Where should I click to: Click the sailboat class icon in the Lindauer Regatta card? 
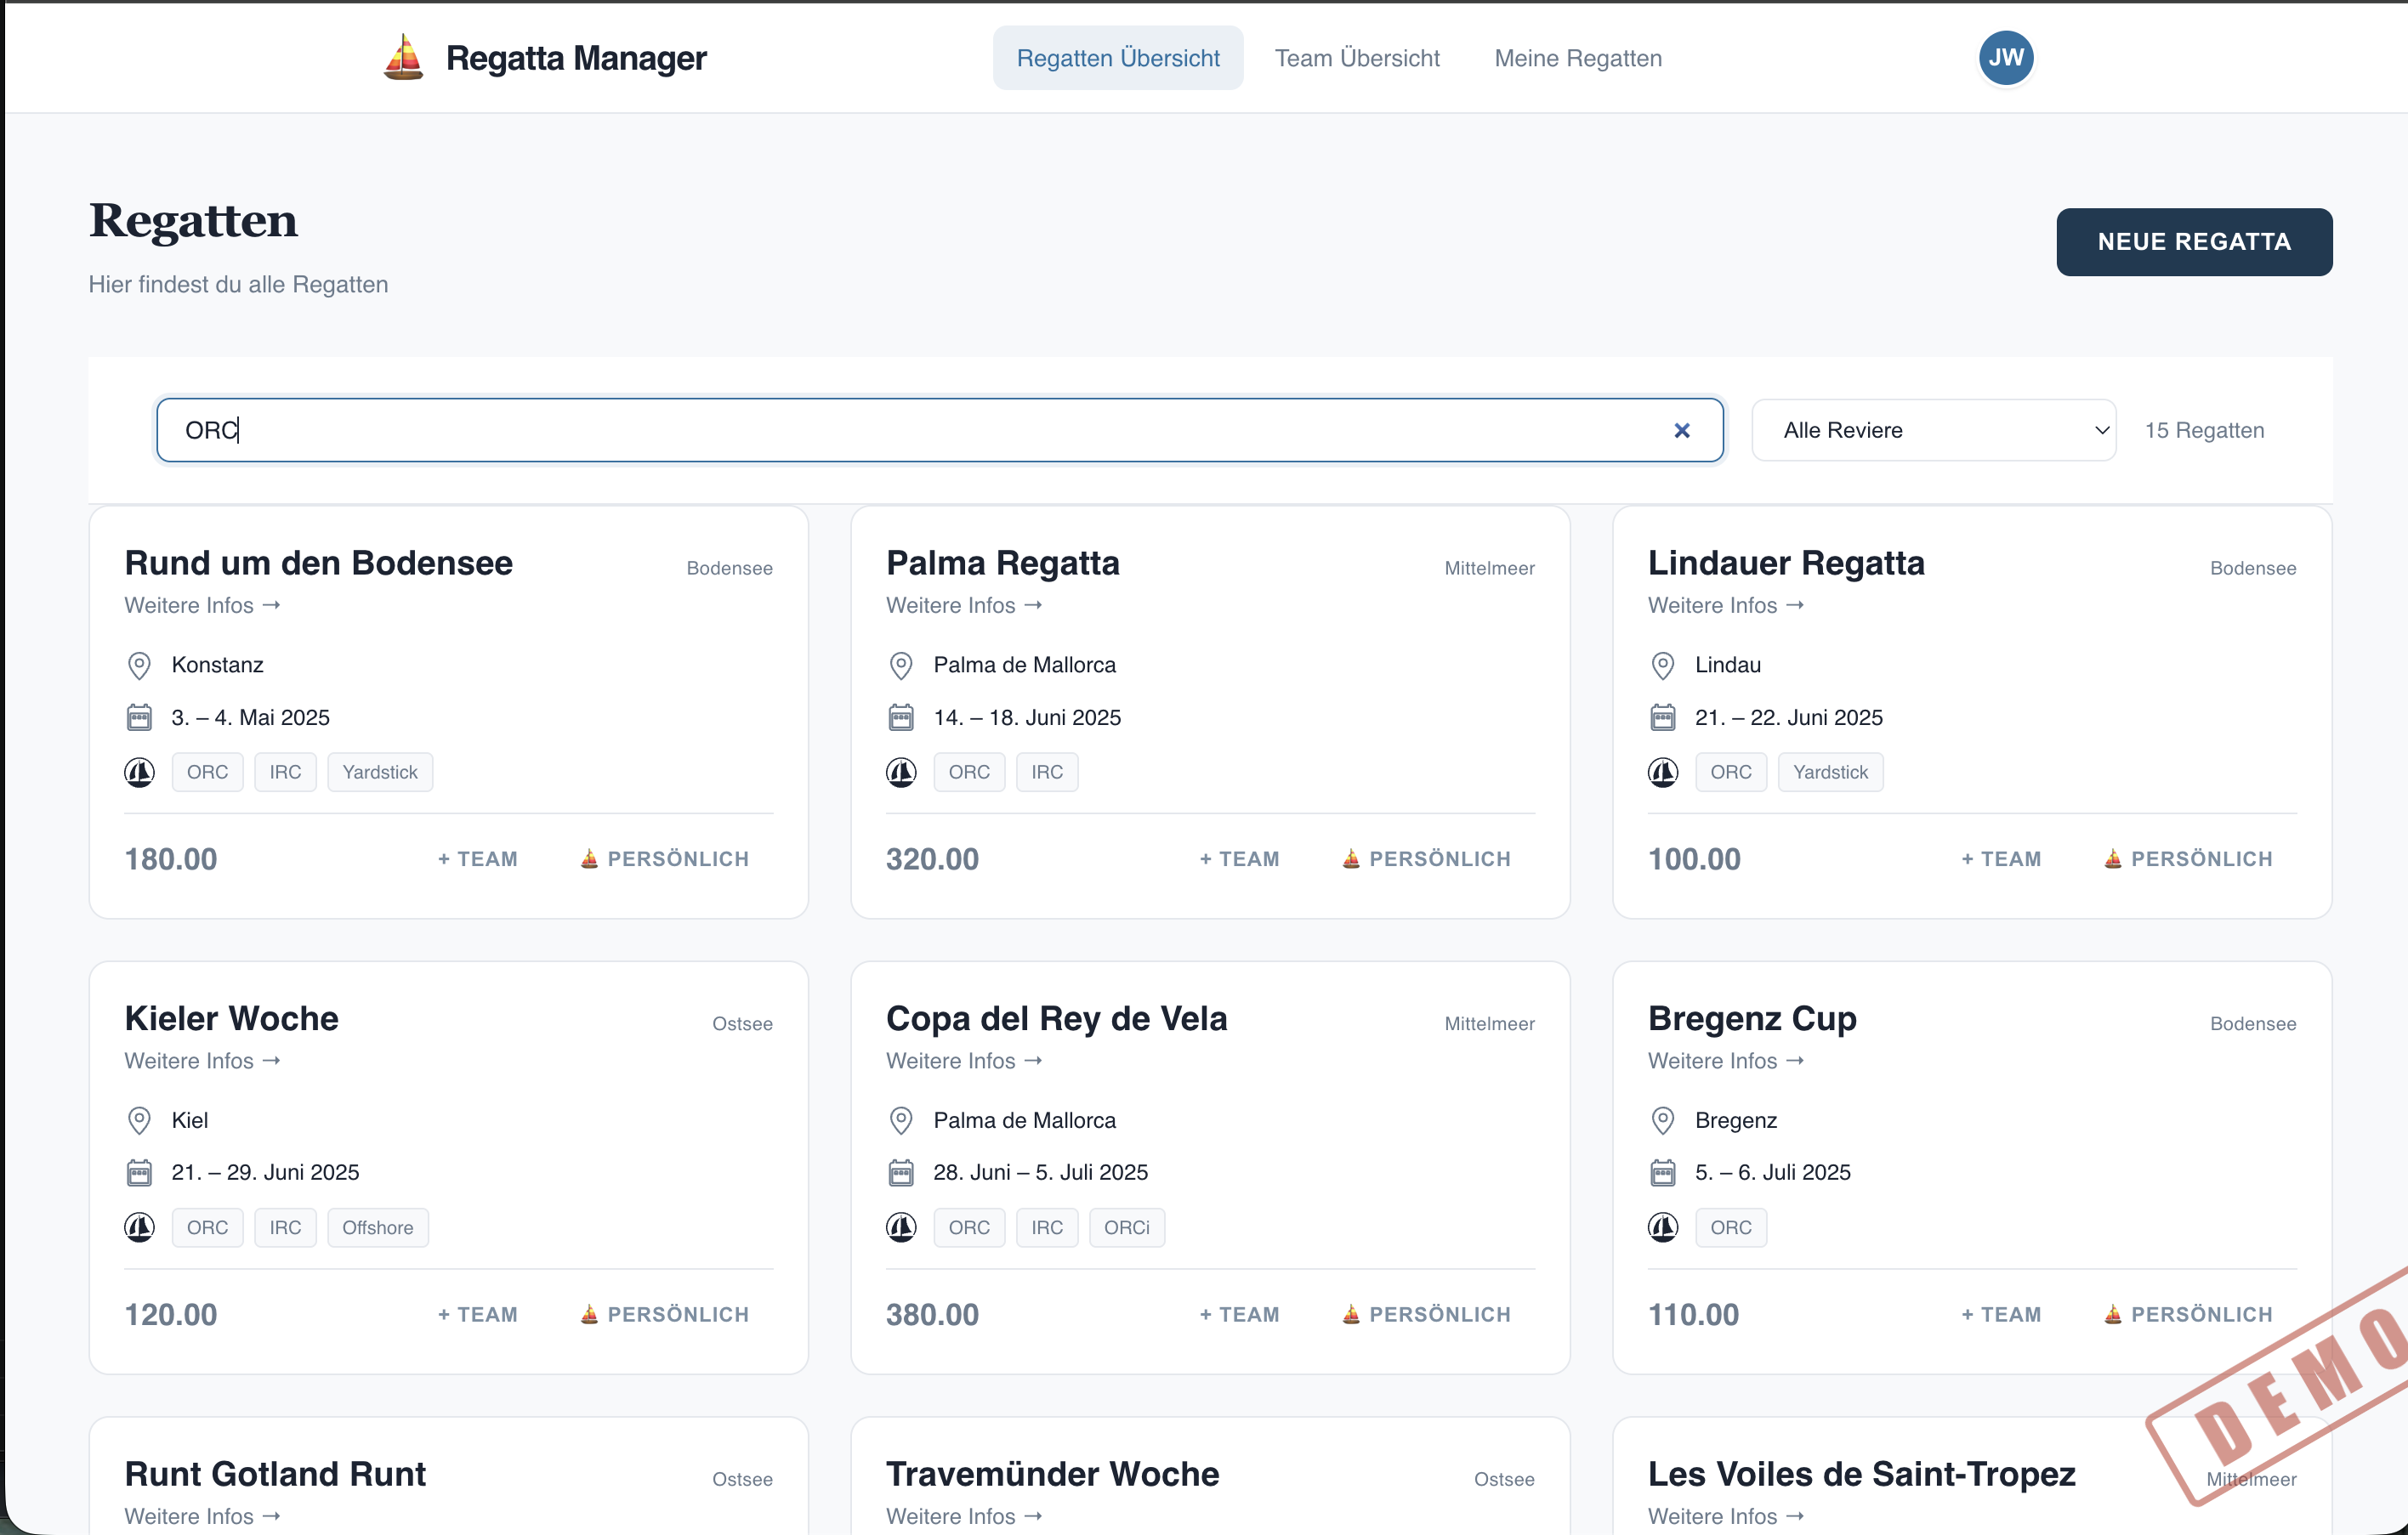click(1662, 773)
